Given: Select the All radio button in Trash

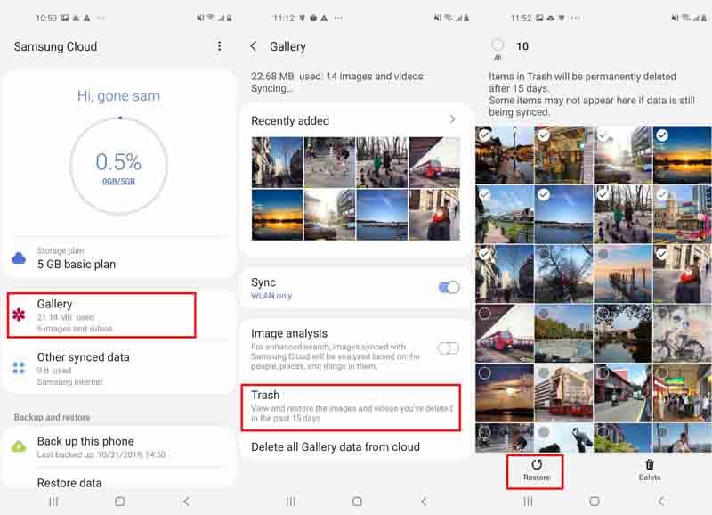Looking at the screenshot, I should (498, 45).
